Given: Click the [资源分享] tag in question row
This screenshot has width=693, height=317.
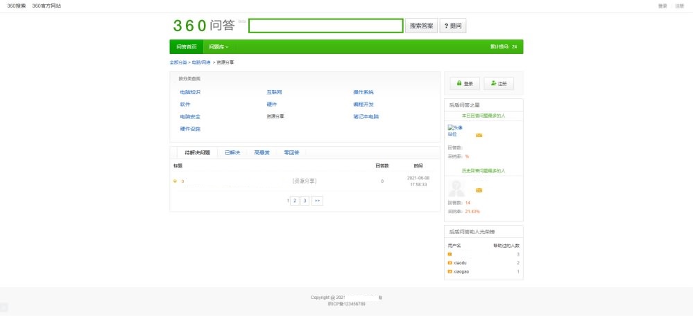Looking at the screenshot, I should [304, 181].
